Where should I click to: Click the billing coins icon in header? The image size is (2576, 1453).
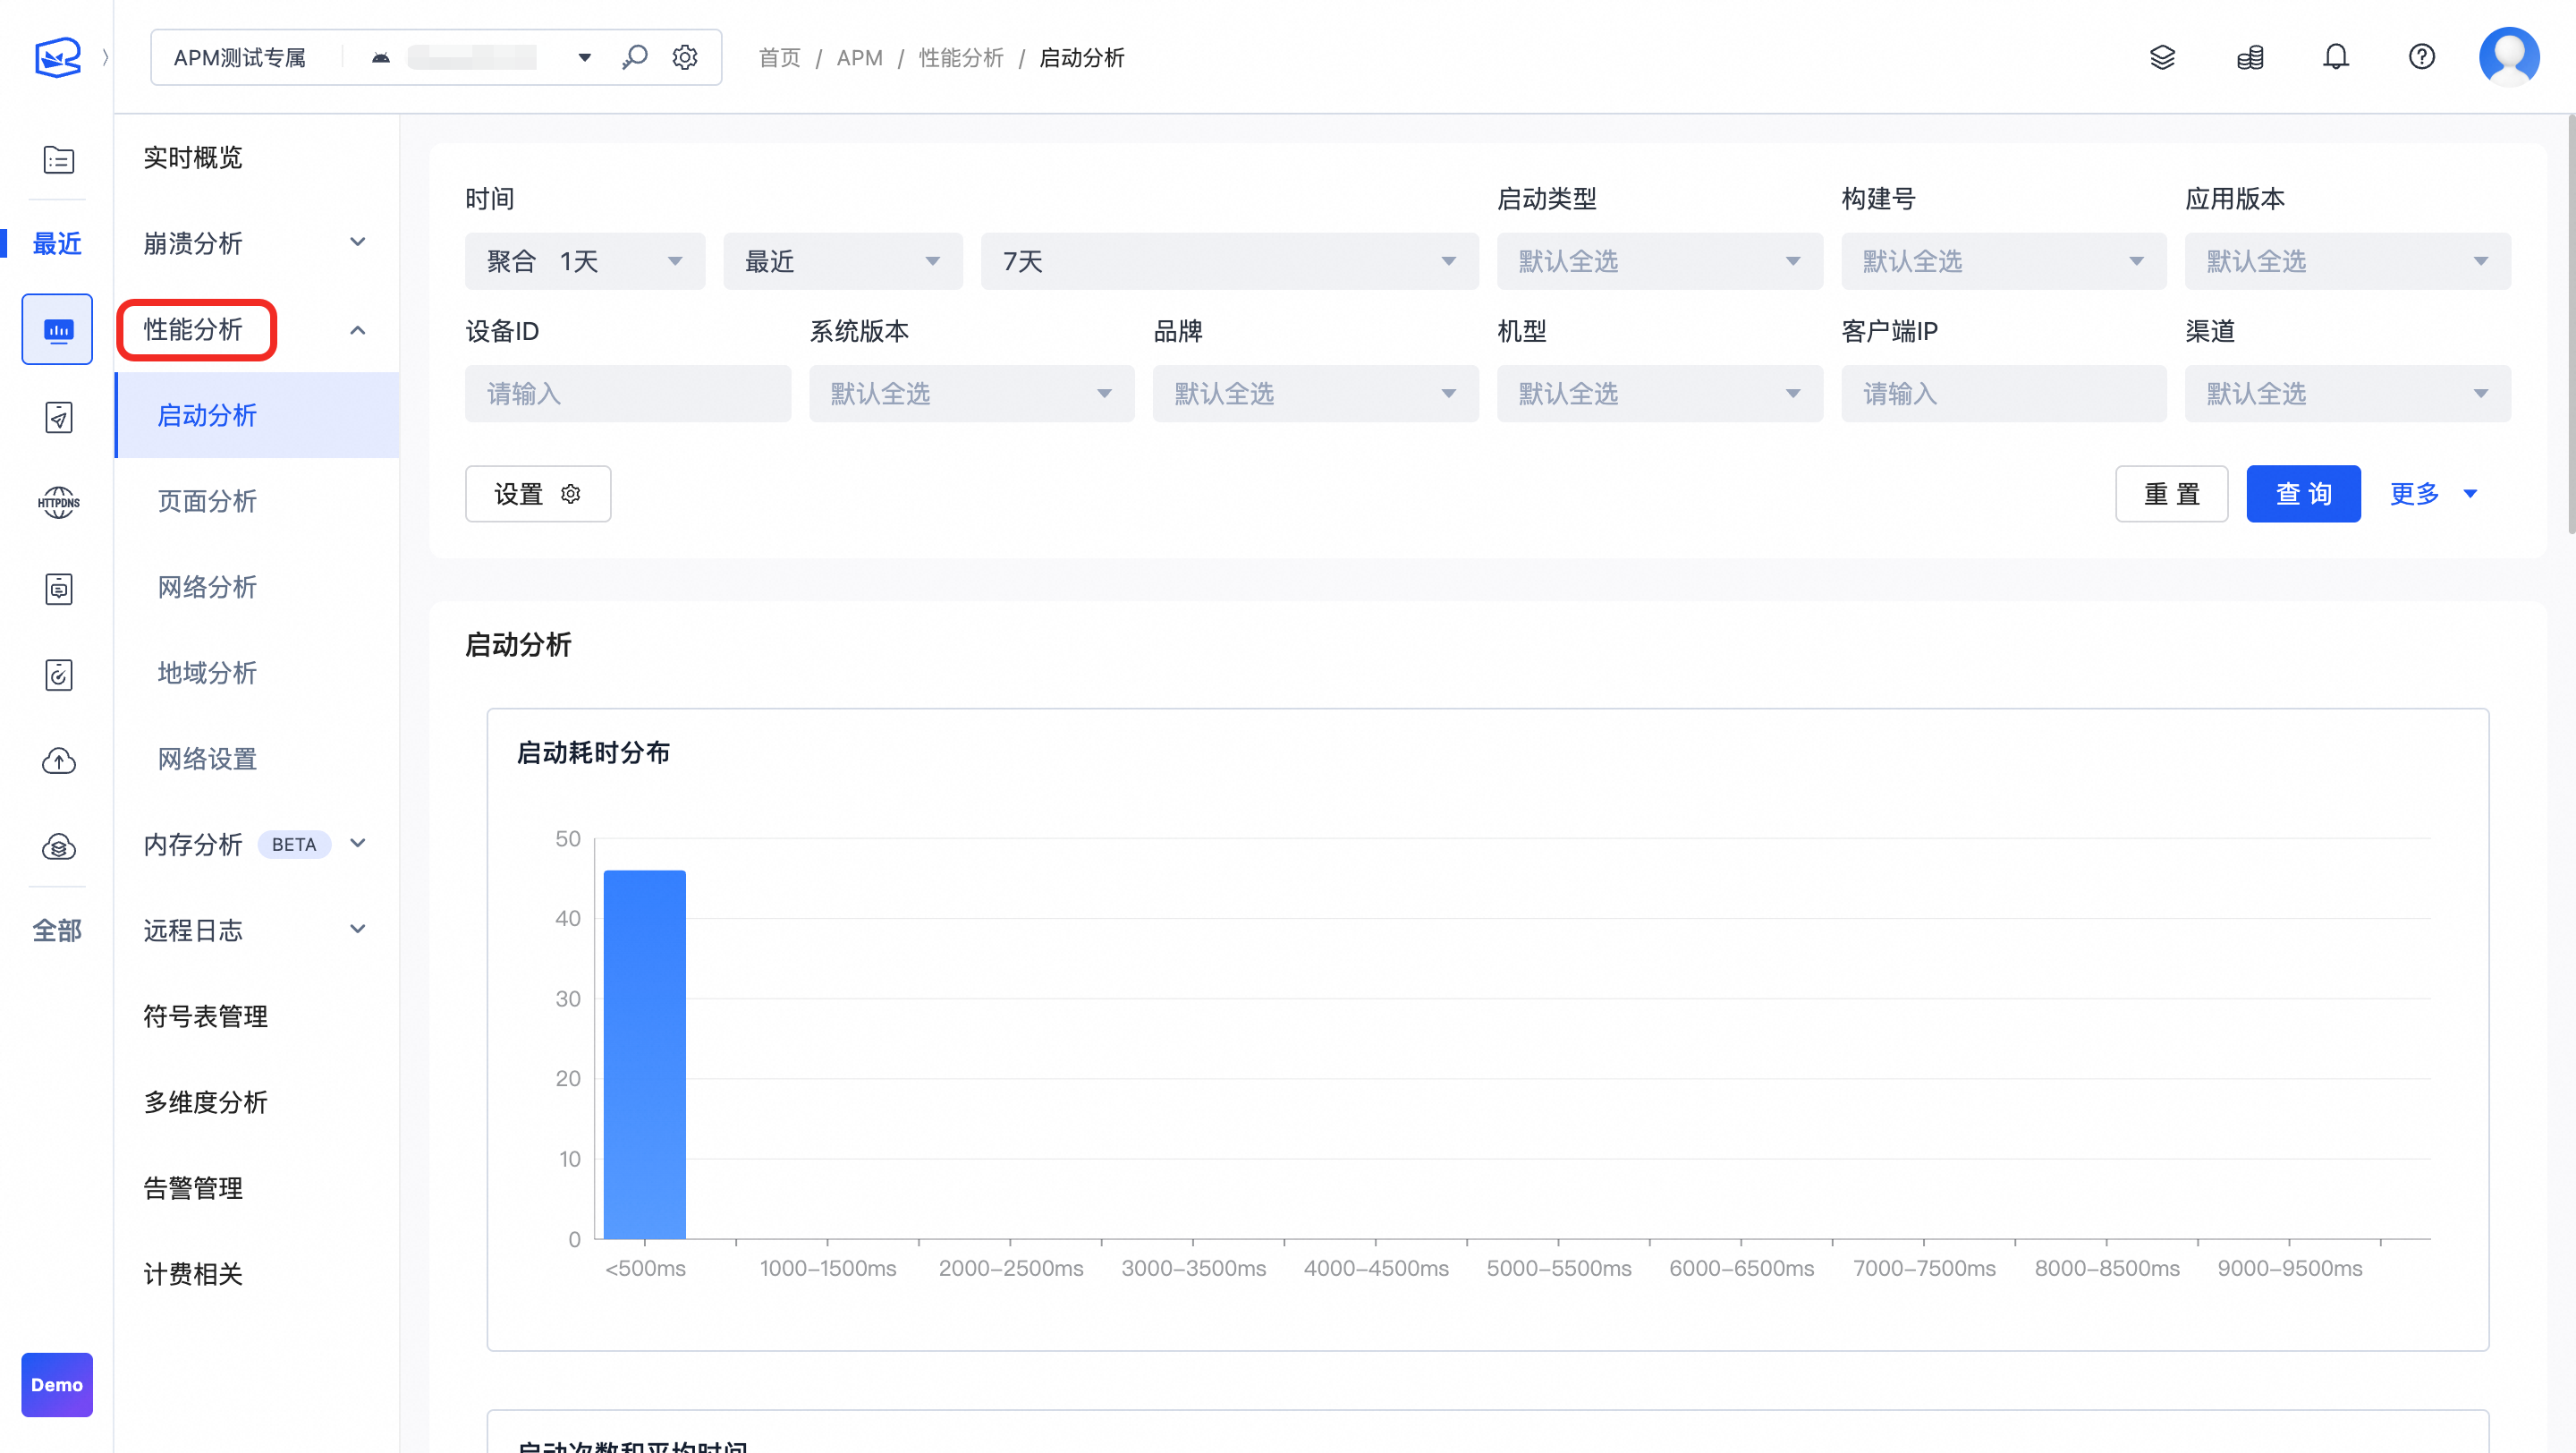(2250, 57)
